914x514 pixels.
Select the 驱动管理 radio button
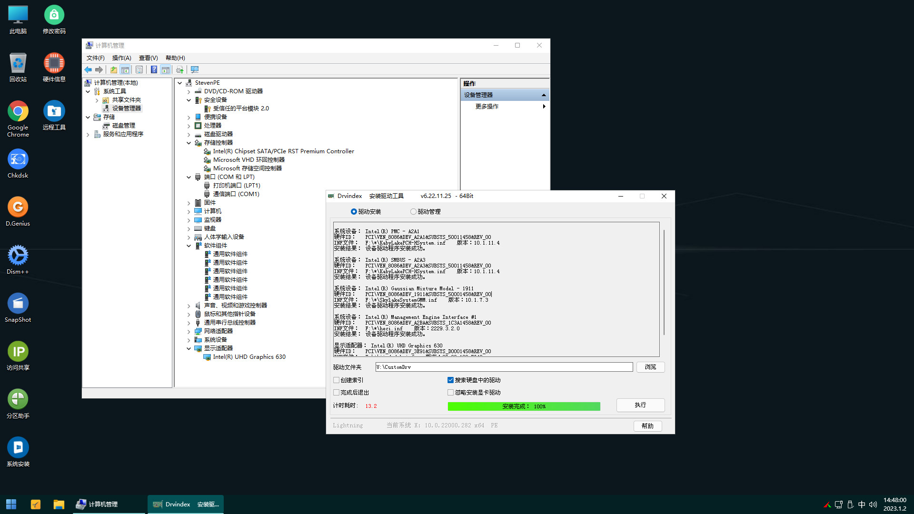point(413,212)
